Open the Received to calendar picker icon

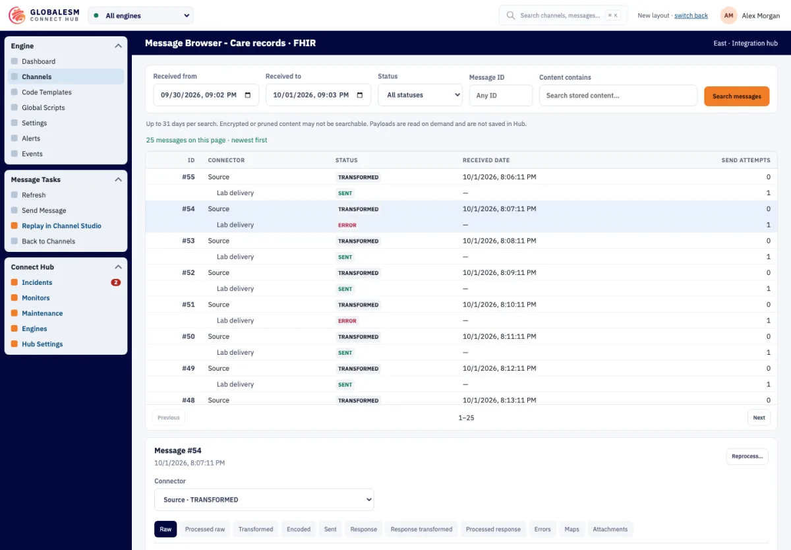pyautogui.click(x=360, y=95)
